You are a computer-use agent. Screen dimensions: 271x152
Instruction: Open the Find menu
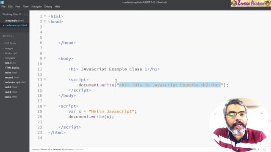[x=18, y=7]
